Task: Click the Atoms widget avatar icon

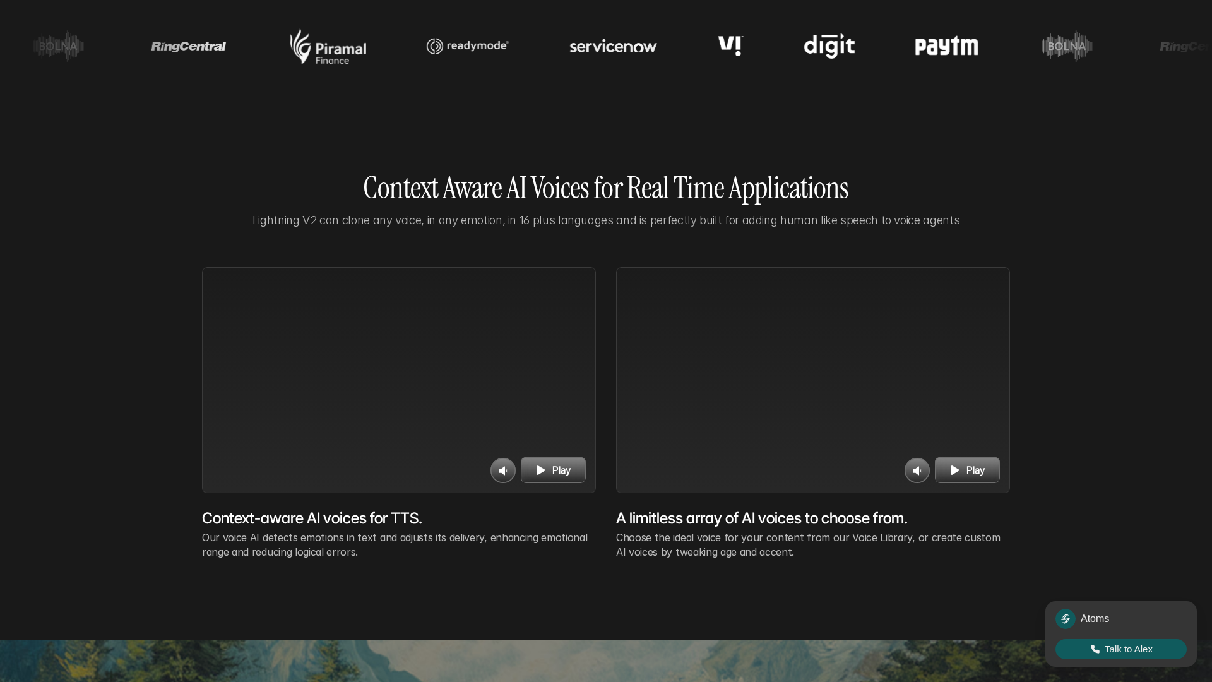Action: click(1066, 619)
